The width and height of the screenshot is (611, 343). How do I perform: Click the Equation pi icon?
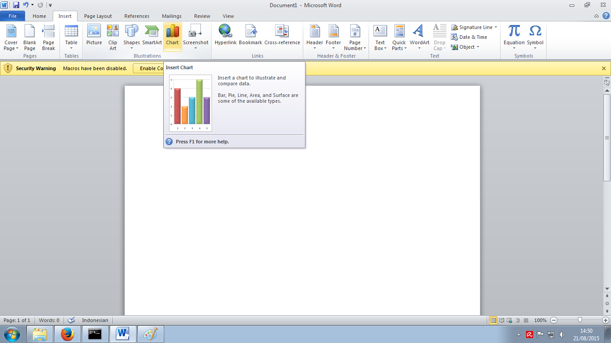(x=514, y=31)
